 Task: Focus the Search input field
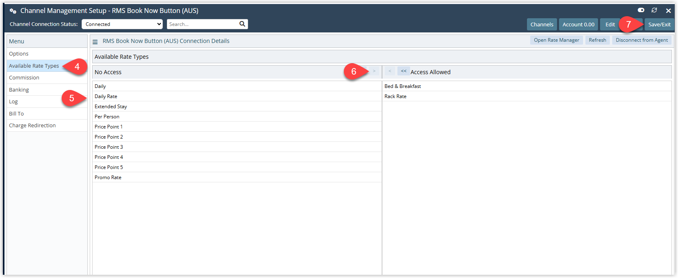203,24
